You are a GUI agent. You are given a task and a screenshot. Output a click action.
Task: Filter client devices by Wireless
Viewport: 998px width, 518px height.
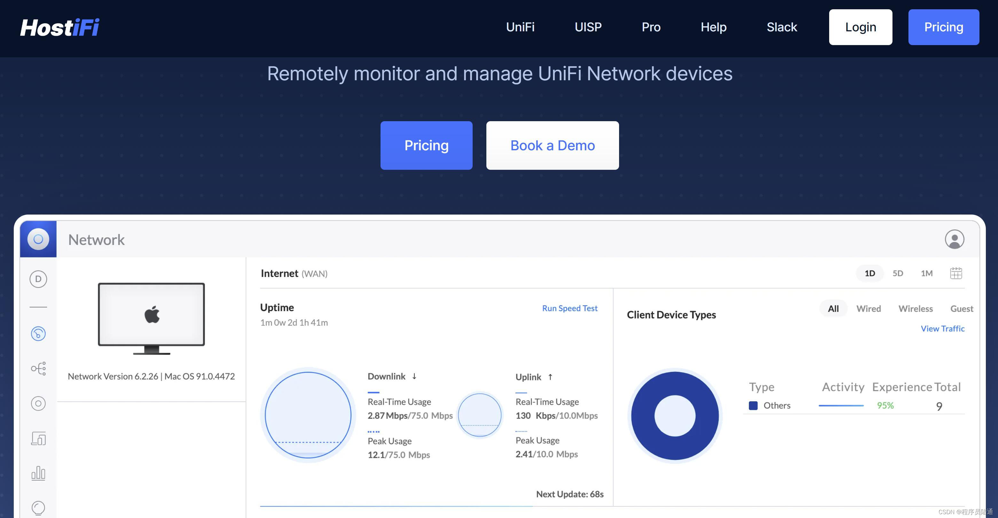915,308
